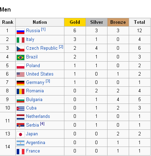
Task: Click the Cuba flag icon
Action: (21, 108)
